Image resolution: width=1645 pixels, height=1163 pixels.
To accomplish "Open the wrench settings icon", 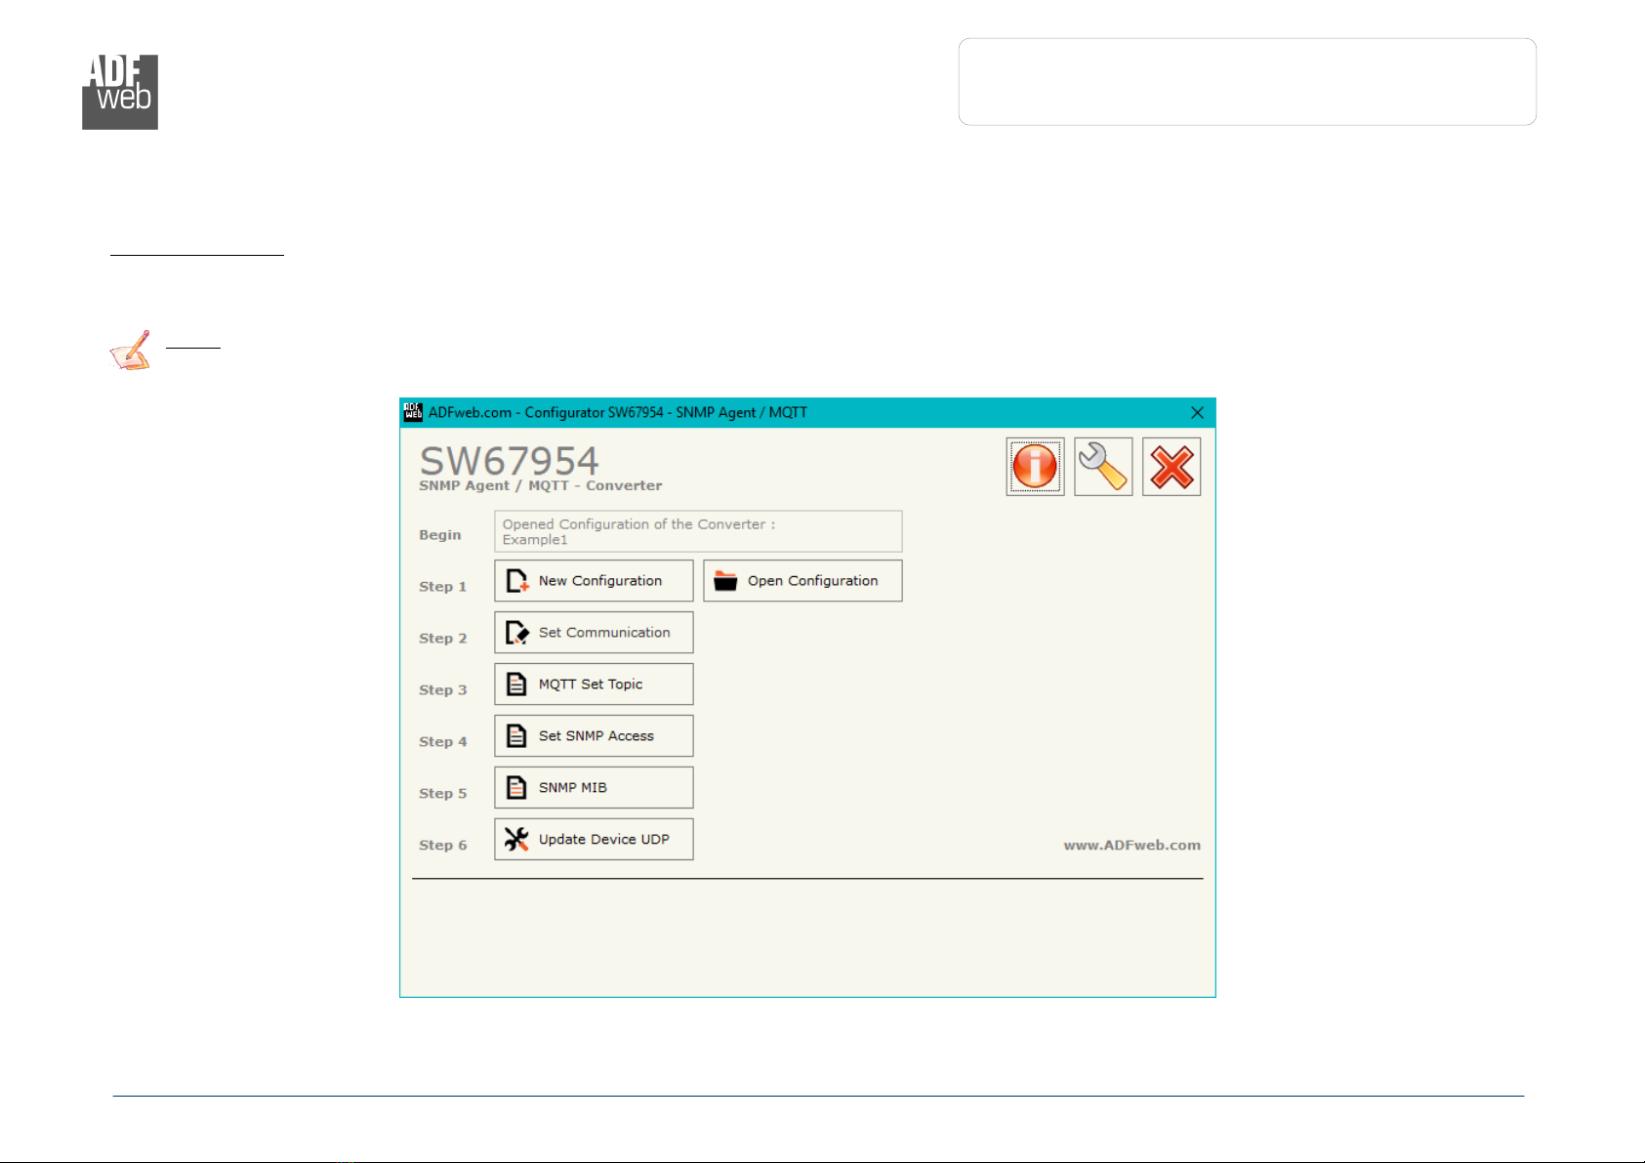I will click(1103, 467).
